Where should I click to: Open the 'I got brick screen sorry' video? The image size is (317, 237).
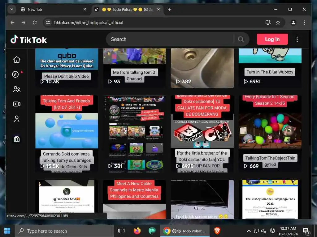pos(202,200)
